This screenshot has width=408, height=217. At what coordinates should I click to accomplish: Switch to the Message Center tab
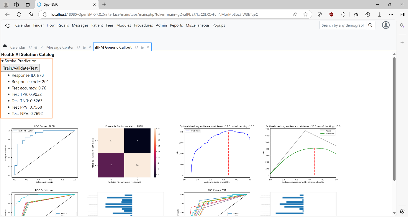60,47
